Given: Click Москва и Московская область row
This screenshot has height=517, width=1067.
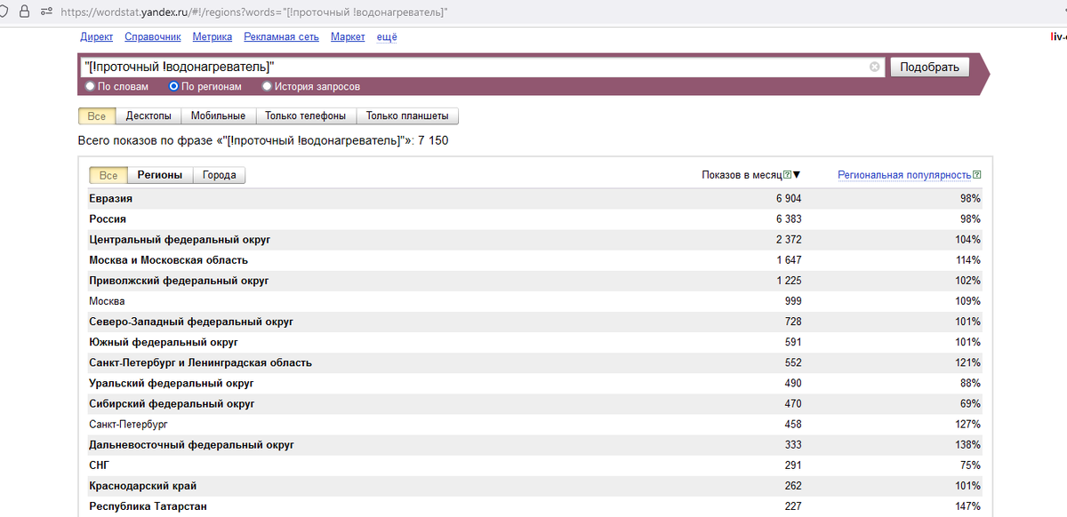Looking at the screenshot, I should [535, 260].
